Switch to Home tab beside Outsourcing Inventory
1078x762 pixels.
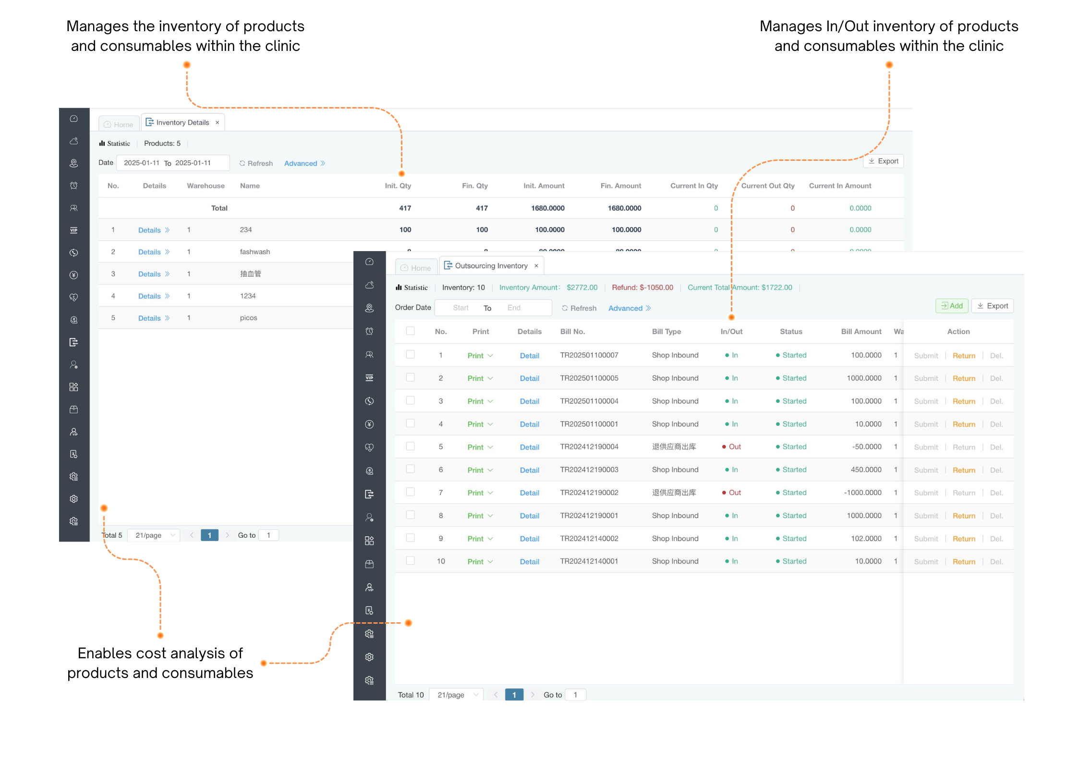point(416,268)
